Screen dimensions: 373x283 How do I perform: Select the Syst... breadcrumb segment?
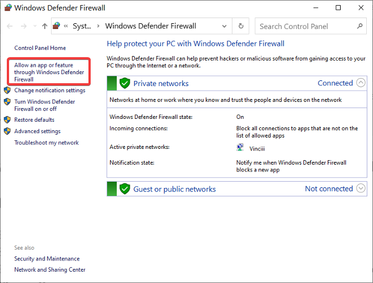click(82, 26)
